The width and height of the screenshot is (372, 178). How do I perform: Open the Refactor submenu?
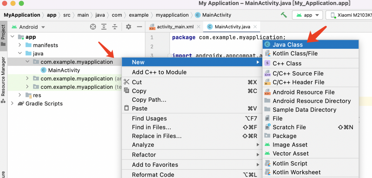[192, 155]
